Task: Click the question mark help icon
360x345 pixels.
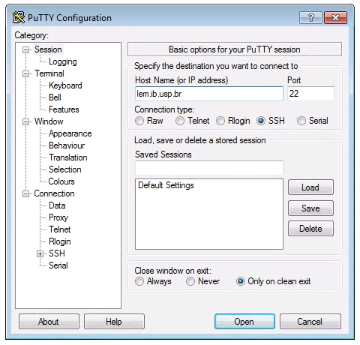Action: (310, 17)
